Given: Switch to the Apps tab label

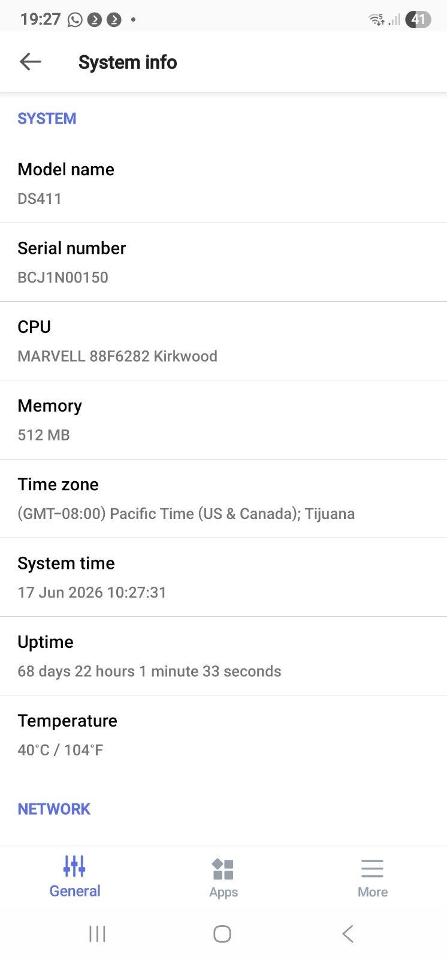Looking at the screenshot, I should pyautogui.click(x=223, y=892).
